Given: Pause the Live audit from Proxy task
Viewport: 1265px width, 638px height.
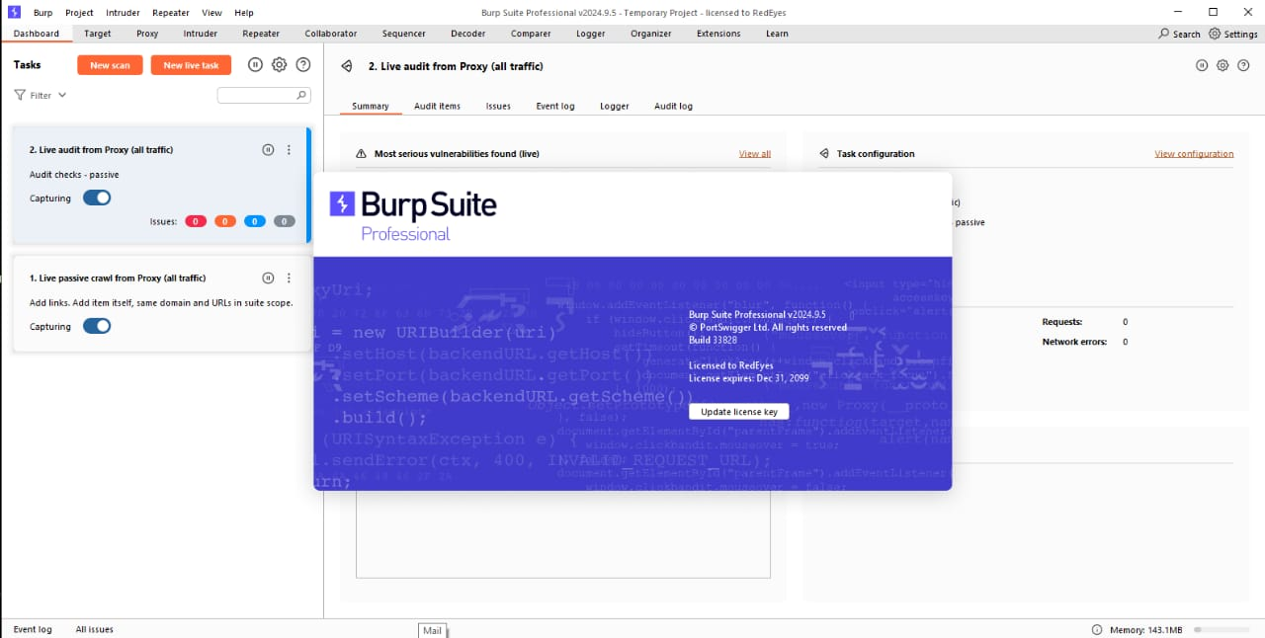Looking at the screenshot, I should point(268,150).
